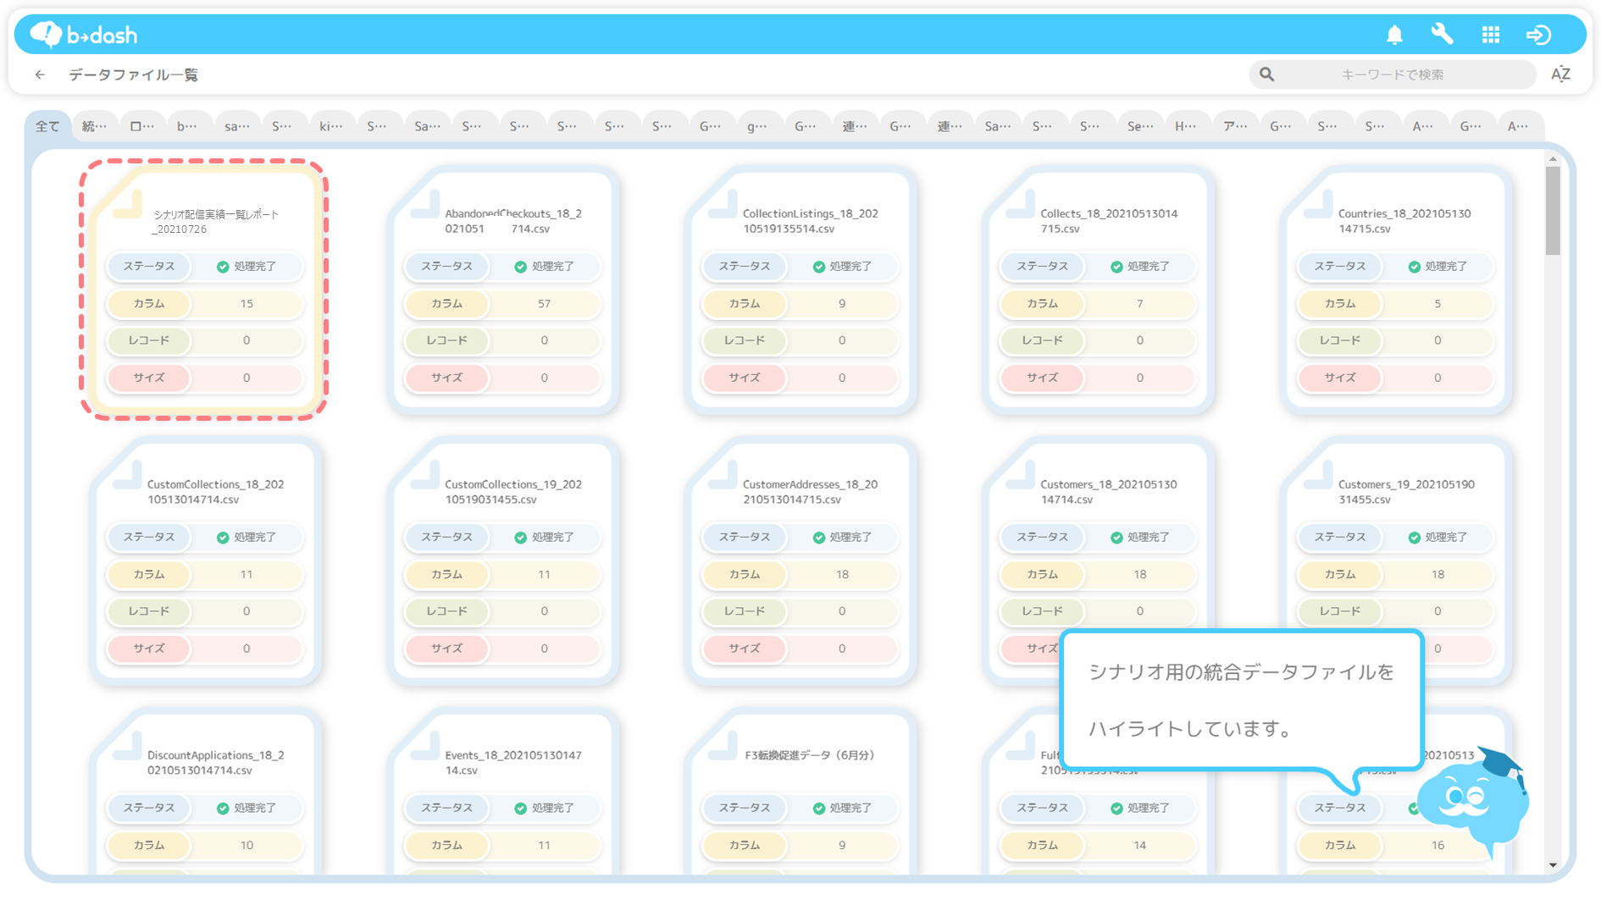Click scrollbar up arrow
Viewport: 1601px width, 900px height.
coord(1553,158)
